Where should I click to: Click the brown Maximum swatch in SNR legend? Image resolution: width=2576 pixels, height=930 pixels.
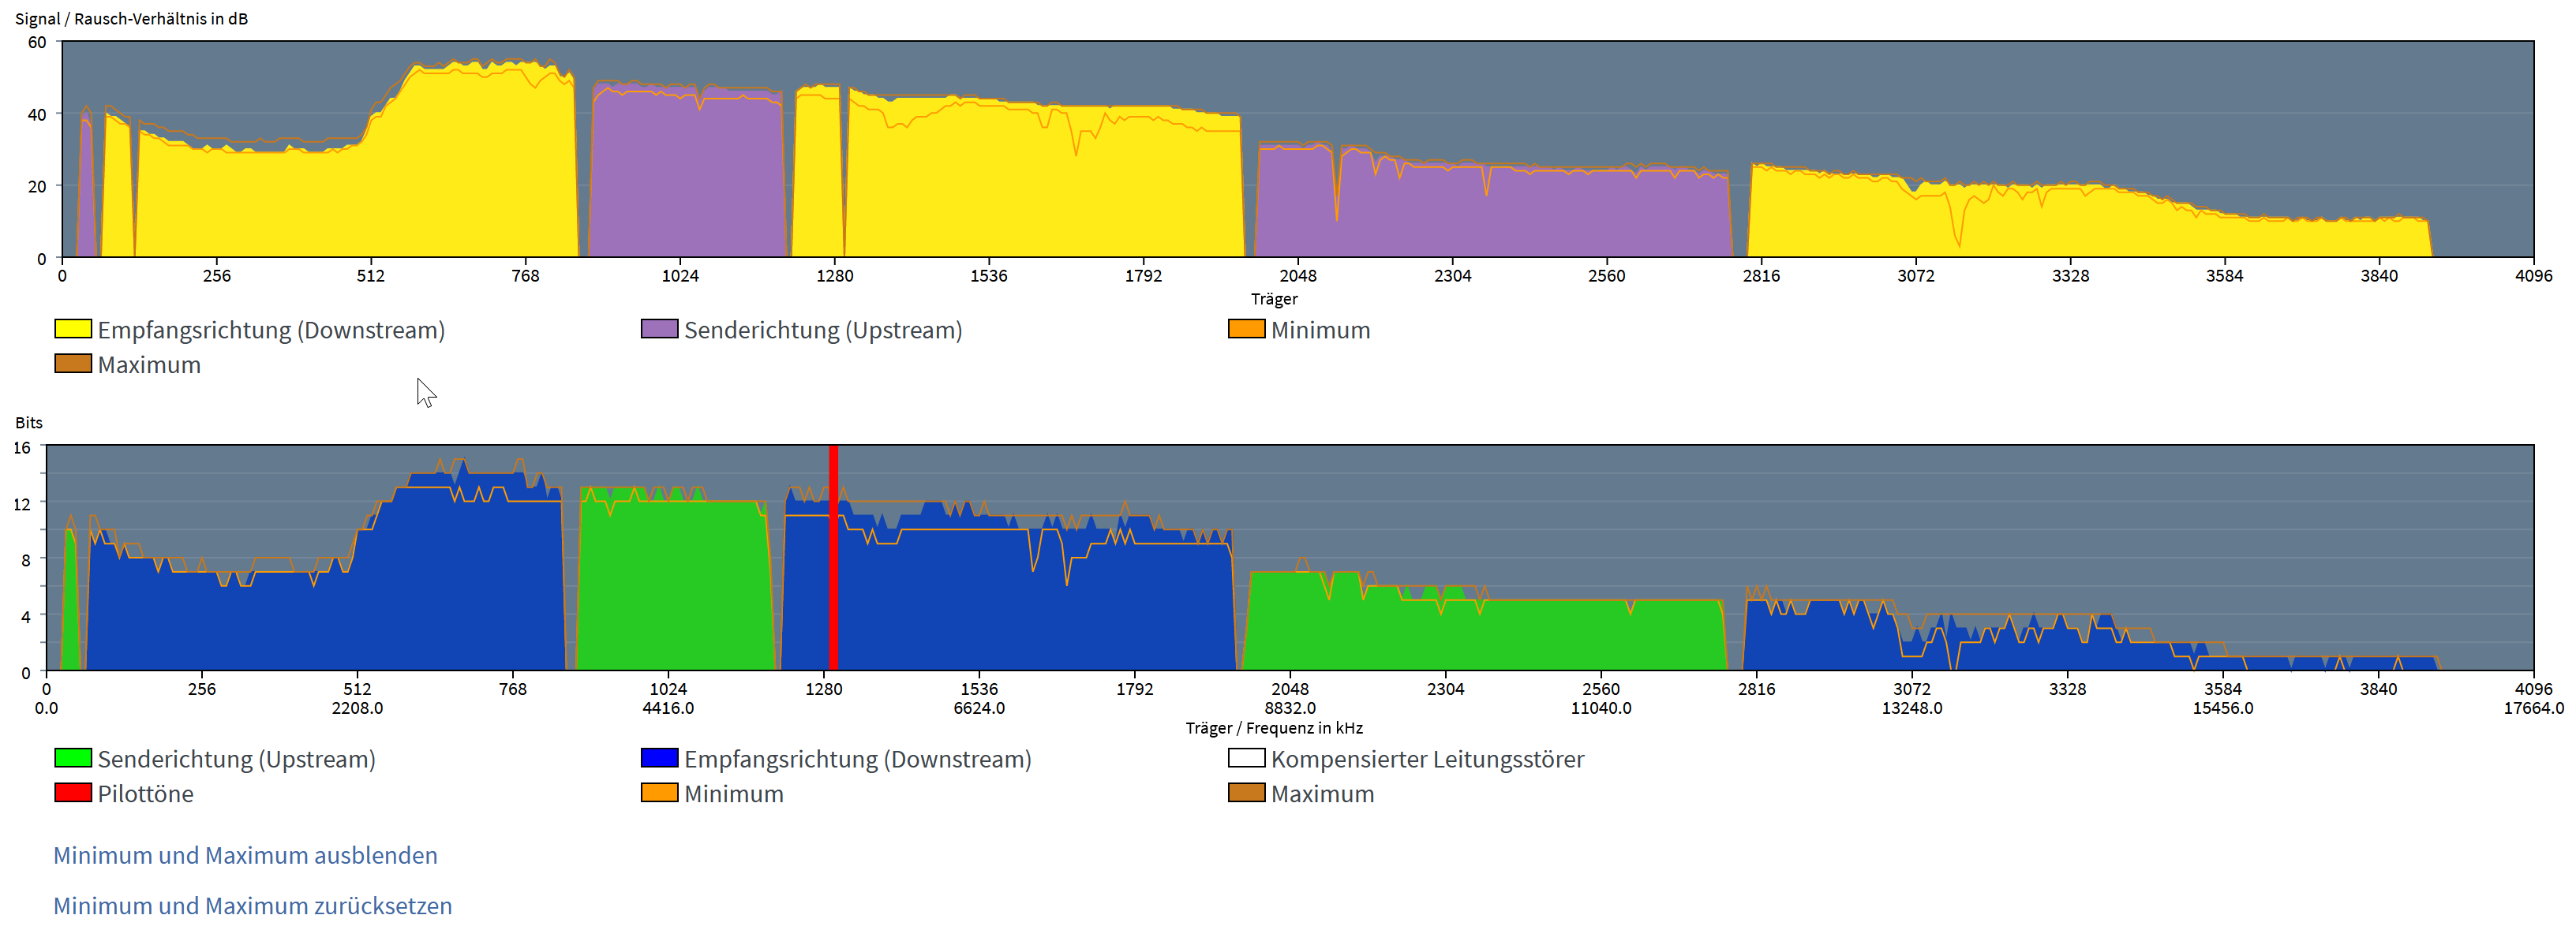coord(73,364)
